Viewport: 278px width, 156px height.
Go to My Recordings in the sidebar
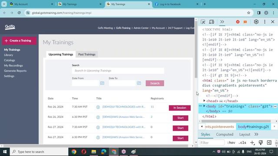[13, 65]
